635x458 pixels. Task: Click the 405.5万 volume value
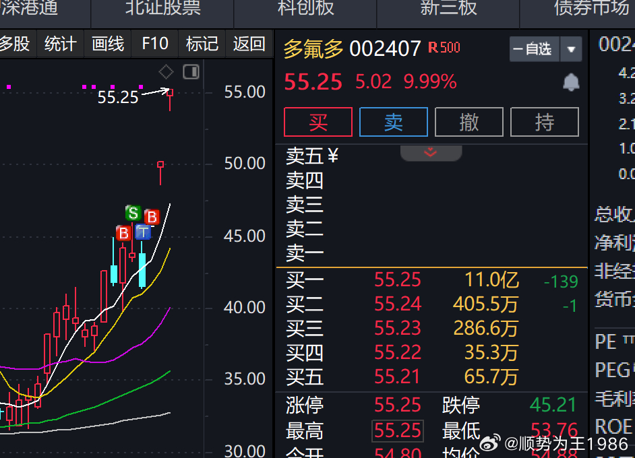point(485,304)
